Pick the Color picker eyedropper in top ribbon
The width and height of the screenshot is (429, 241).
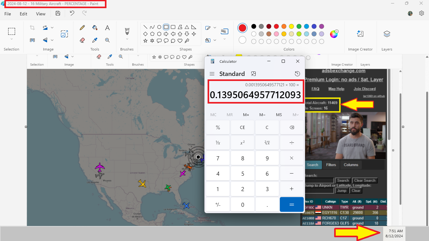95,40
